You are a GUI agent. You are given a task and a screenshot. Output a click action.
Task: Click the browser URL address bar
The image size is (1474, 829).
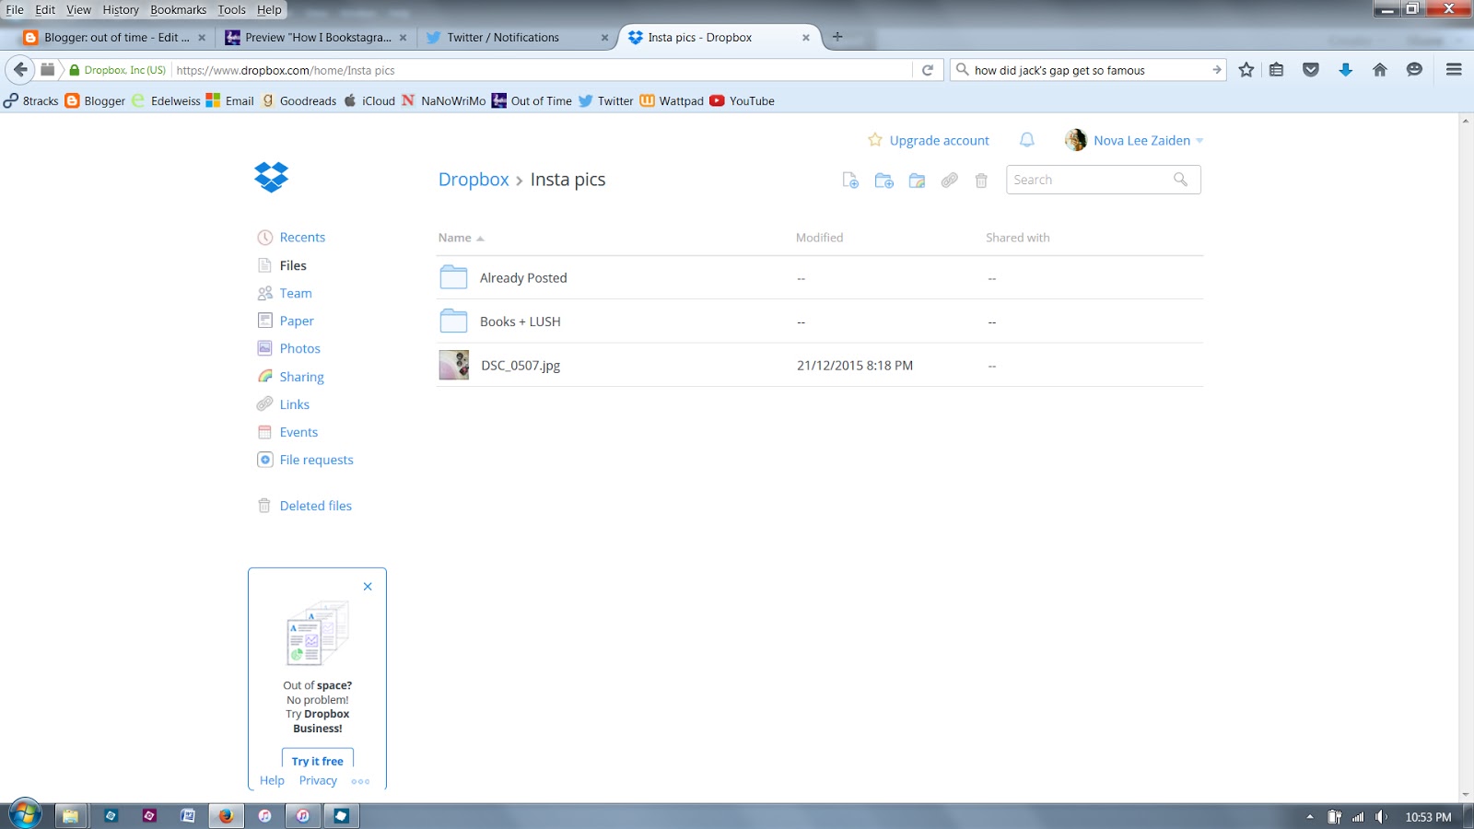click(542, 70)
